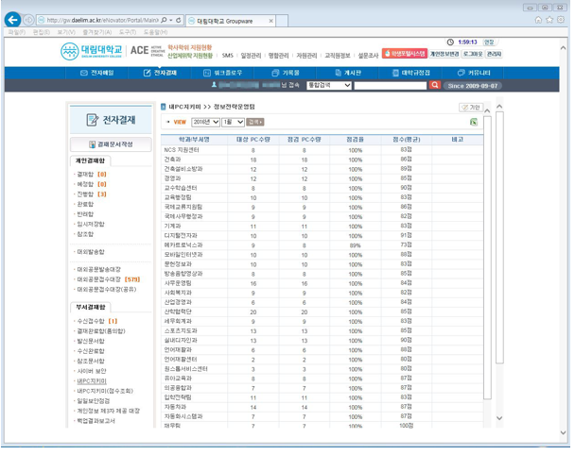Open the 전자메일 menu
Viewport: 575px width, 455px height.
click(x=97, y=73)
